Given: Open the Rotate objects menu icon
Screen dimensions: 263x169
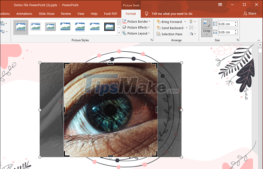Looking at the screenshot, I should 192,34.
